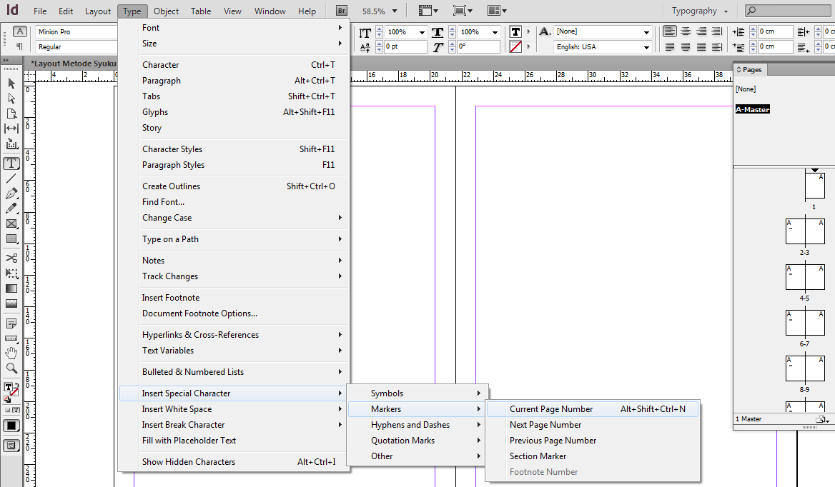Select the Pen tool
835x487 pixels.
click(10, 191)
